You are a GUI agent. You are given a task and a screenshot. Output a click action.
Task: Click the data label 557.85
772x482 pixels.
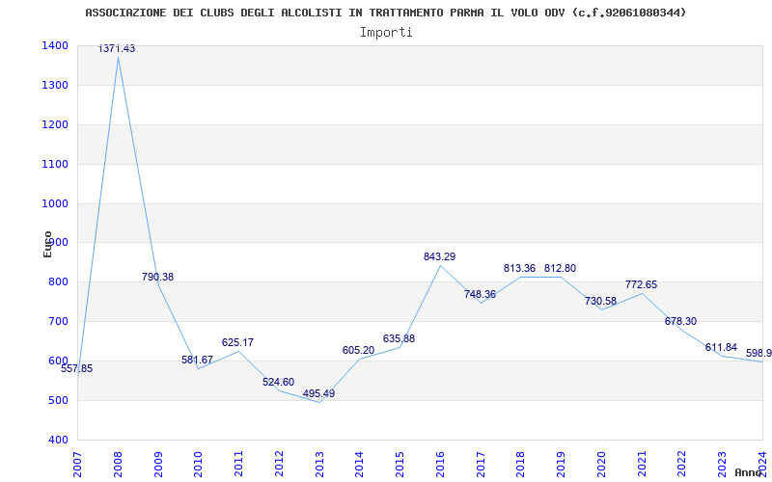tap(77, 369)
